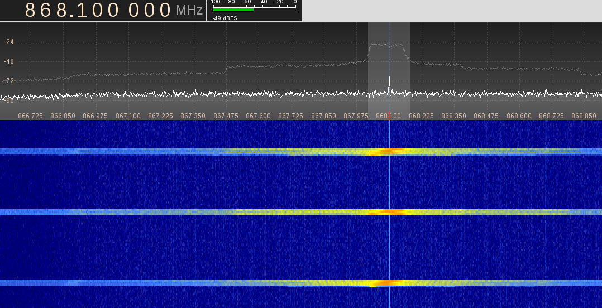Viewport: 602px width, 308px height.
Task: Click the 867.850 frequency axis label
Action: pos(323,116)
